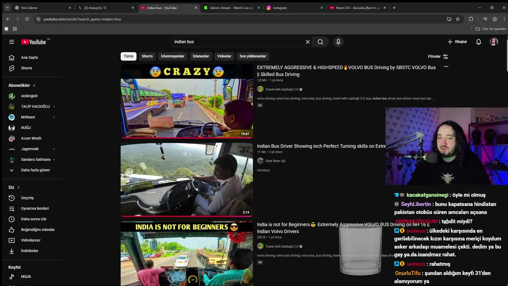Select the İzlenenler filter chip
Viewport: 508px width, 286px height.
click(x=201, y=56)
